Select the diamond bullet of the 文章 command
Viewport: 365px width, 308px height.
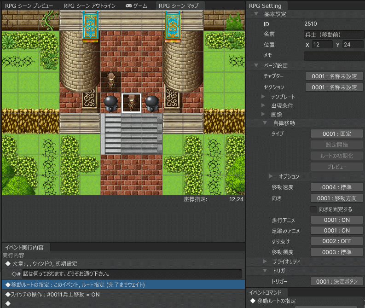tap(8, 263)
